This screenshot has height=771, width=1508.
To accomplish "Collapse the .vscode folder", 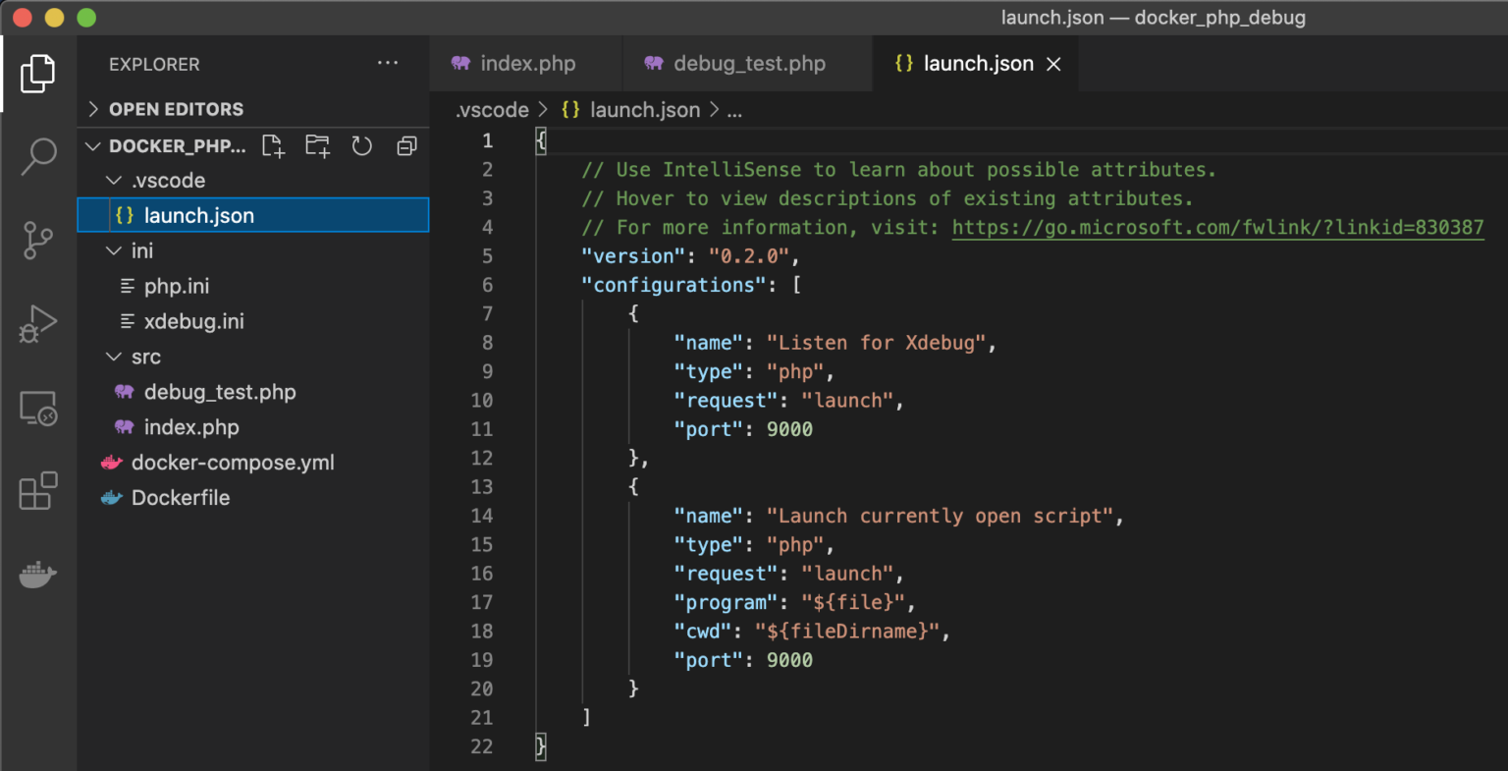I will point(253,181).
